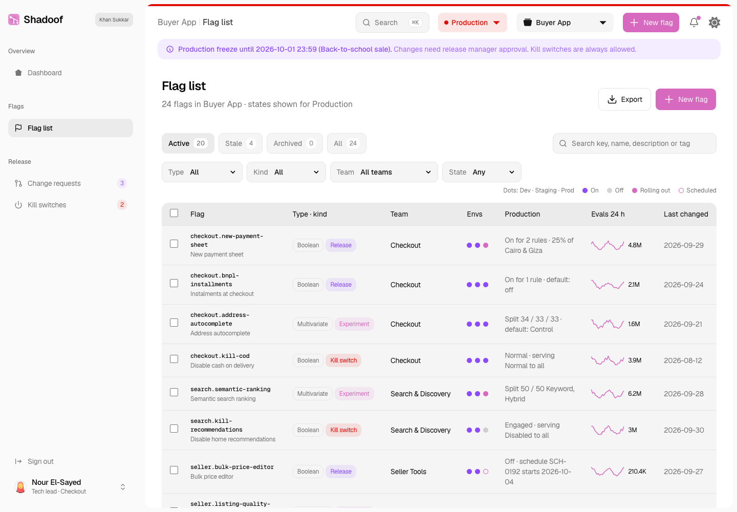Click the Kill switches power icon

(x=18, y=205)
